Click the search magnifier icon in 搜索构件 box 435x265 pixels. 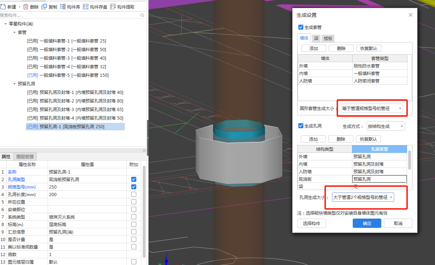142,15
